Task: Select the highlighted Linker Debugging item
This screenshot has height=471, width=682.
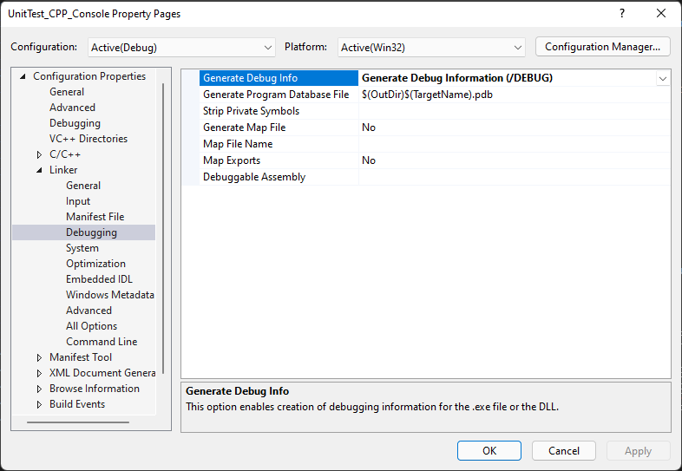Action: 84,232
